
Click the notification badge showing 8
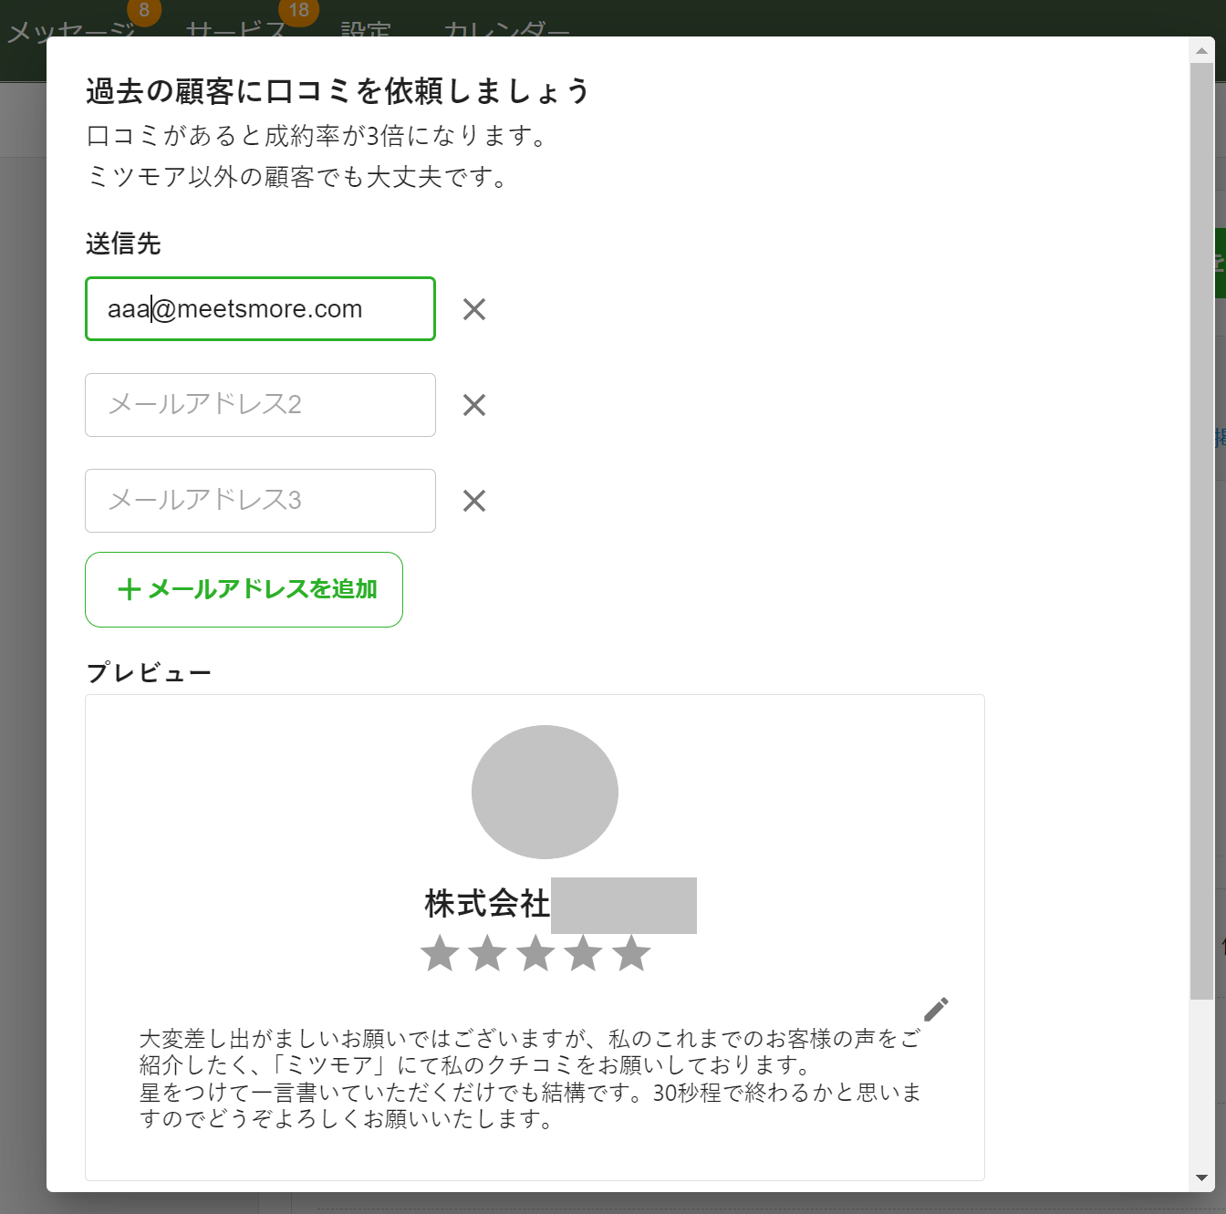pos(143,12)
